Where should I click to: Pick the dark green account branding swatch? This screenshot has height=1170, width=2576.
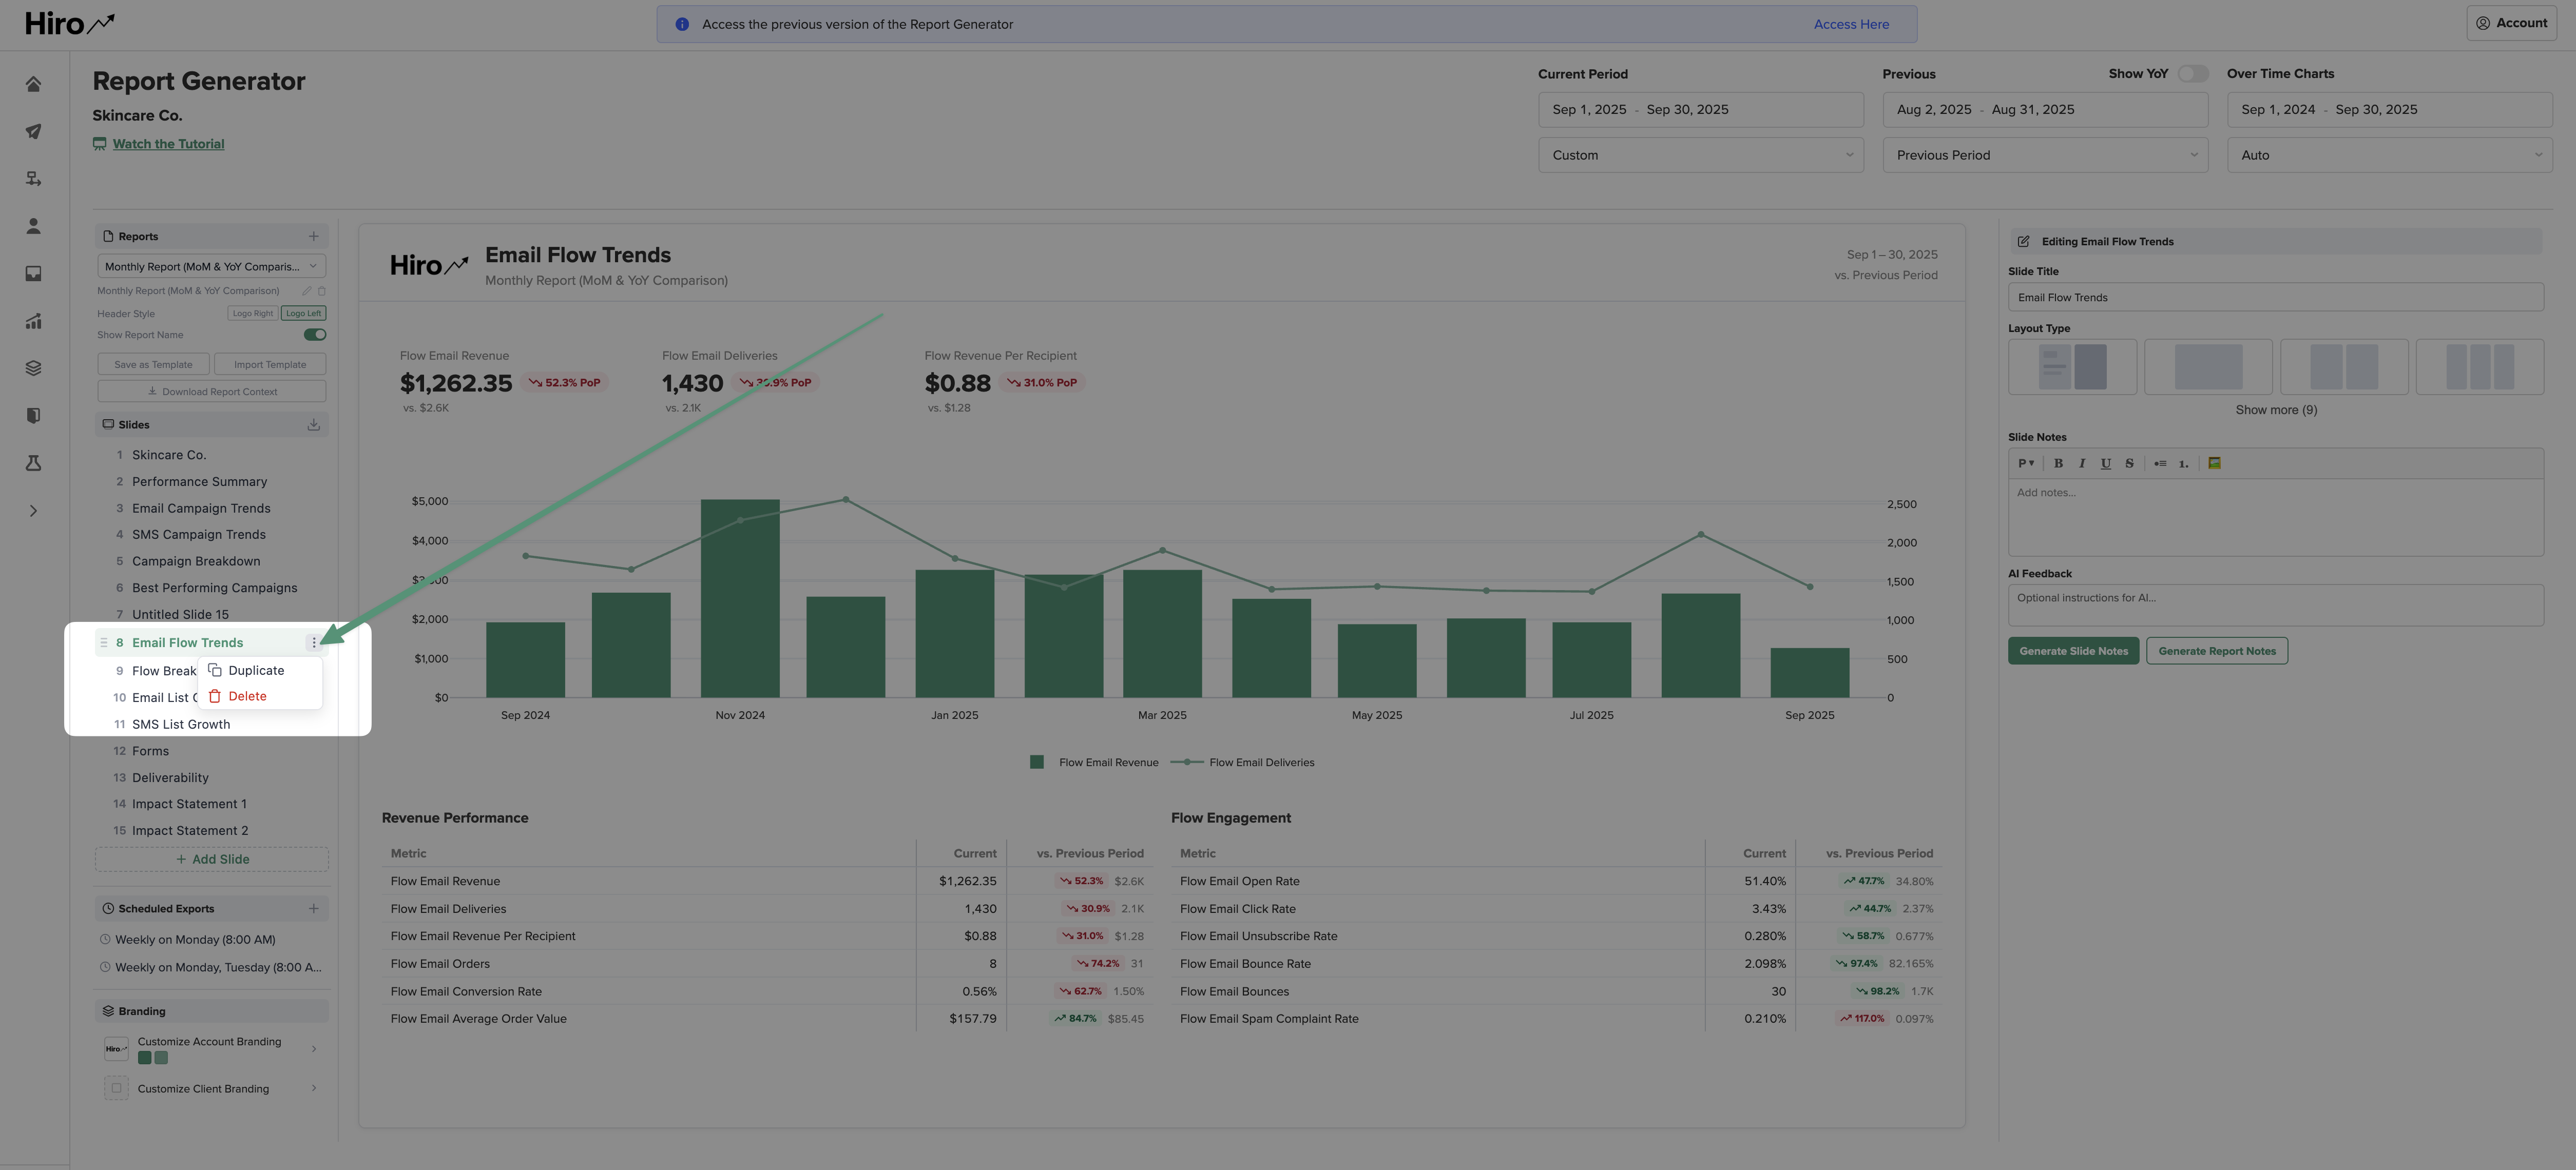click(x=145, y=1058)
